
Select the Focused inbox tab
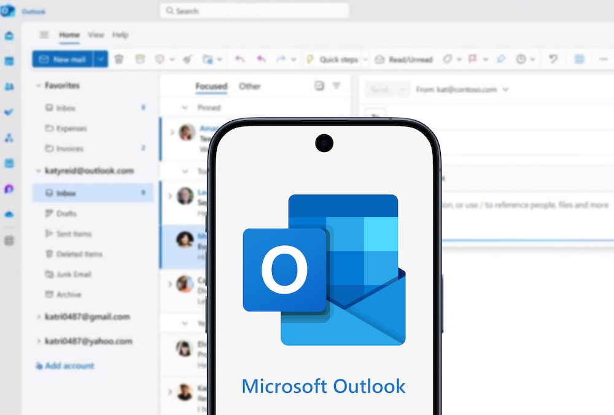[x=211, y=86]
